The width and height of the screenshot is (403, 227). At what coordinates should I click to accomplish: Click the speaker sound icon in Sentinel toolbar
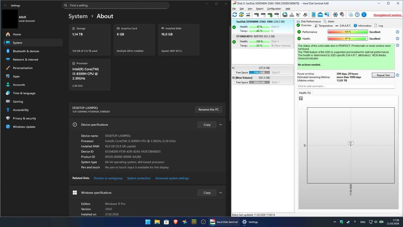342,15
